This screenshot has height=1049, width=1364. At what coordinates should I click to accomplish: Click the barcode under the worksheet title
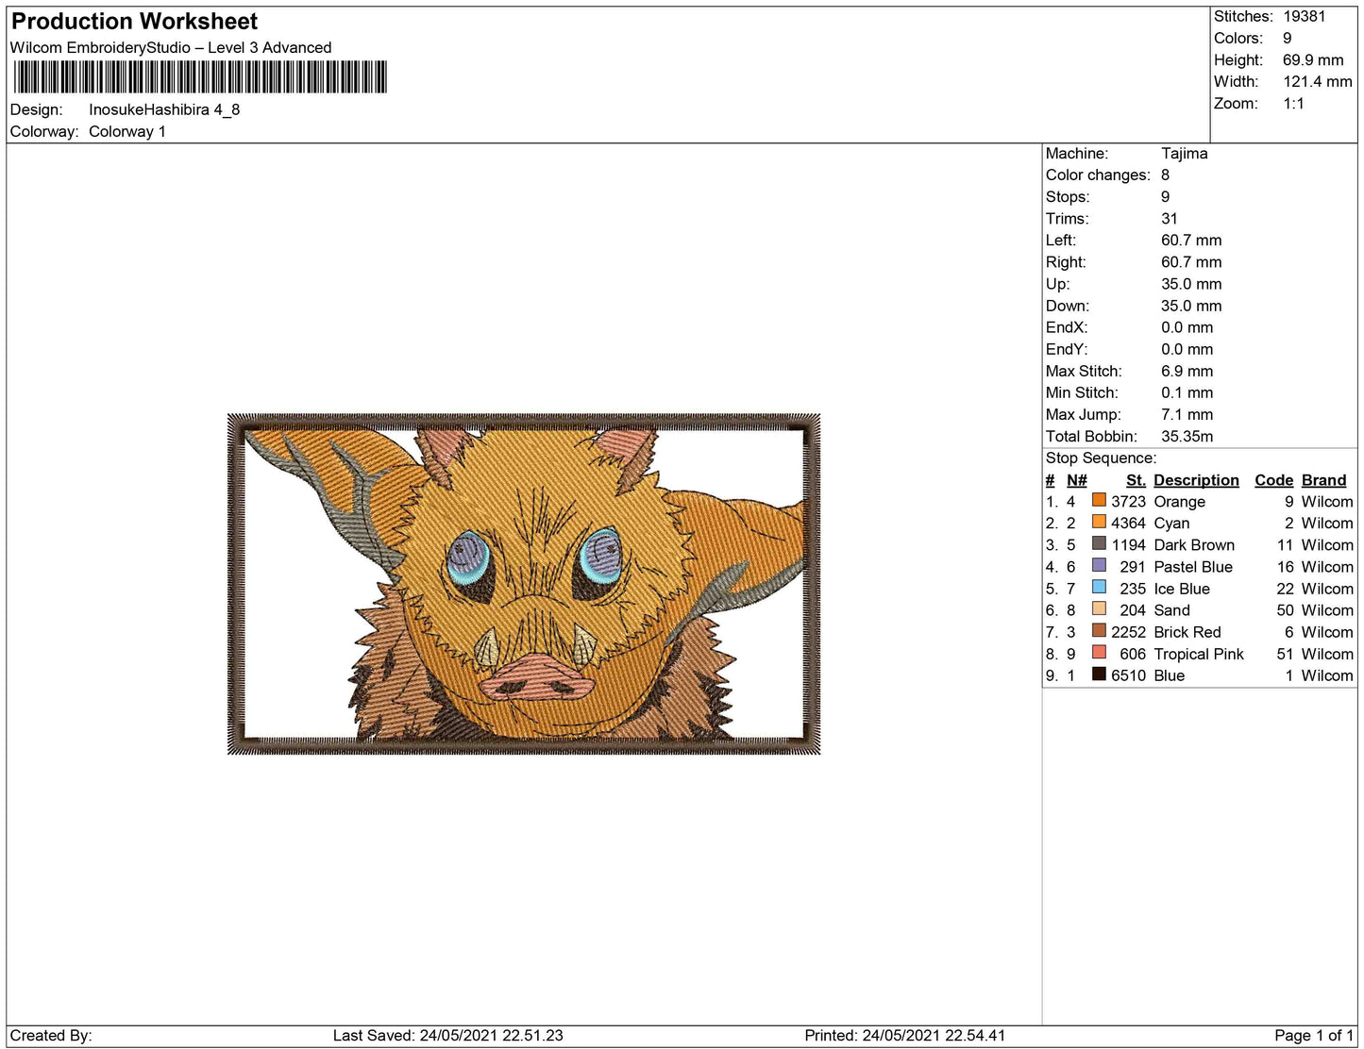point(200,77)
